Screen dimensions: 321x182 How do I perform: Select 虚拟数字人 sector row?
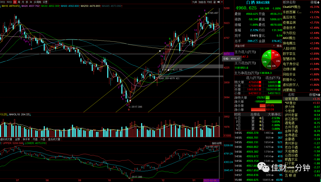[301, 85]
